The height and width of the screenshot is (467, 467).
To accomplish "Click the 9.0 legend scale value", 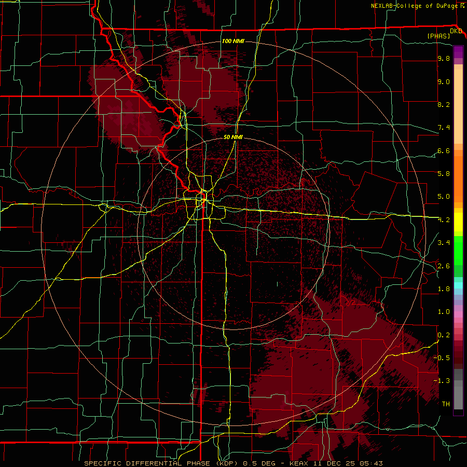I will (444, 81).
